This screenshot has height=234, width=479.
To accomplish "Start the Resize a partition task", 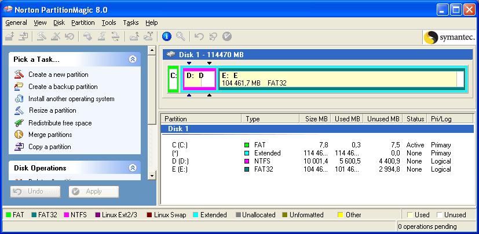I will (x=53, y=110).
